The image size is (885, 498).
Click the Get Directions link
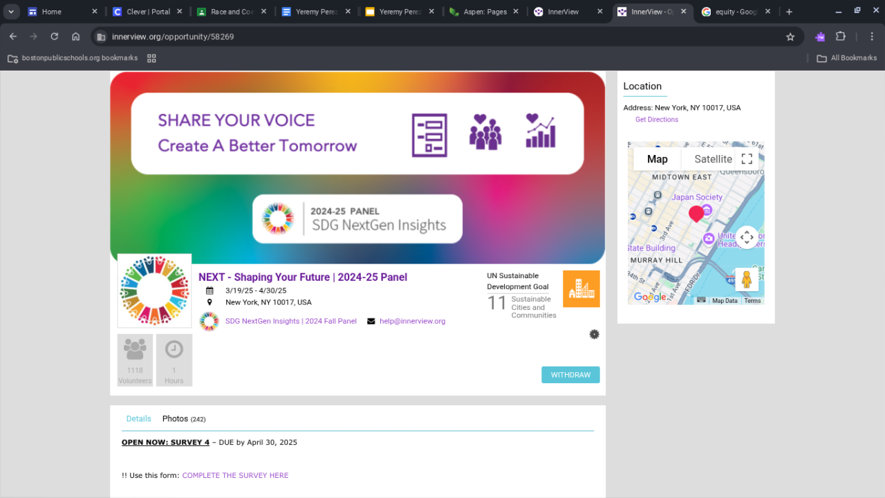(x=657, y=120)
